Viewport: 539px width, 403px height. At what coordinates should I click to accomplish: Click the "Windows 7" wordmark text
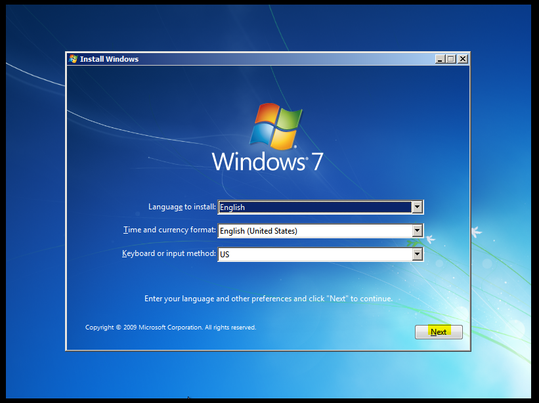267,161
